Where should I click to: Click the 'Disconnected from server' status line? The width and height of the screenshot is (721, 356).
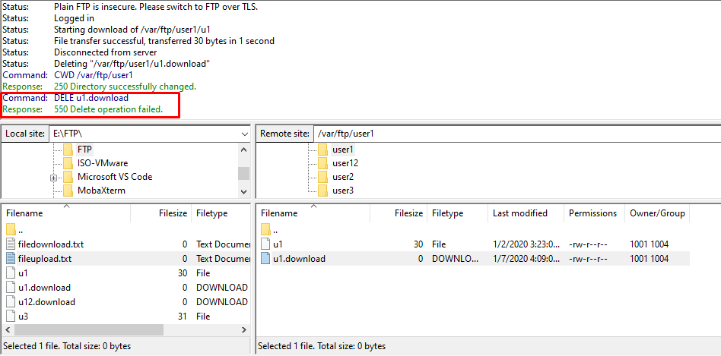click(x=80, y=52)
